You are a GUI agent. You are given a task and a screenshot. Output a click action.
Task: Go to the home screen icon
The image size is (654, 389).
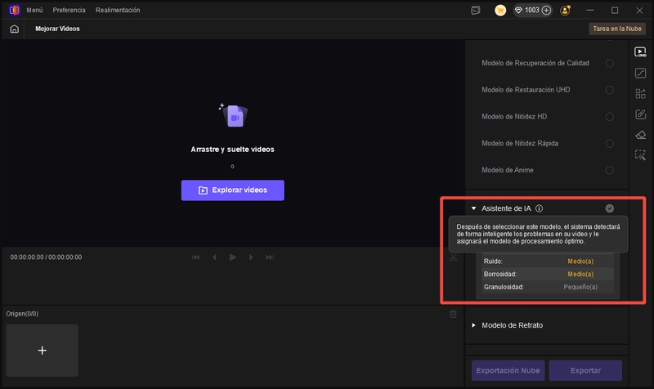[x=14, y=29]
